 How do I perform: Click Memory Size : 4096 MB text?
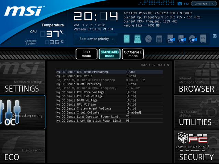pos(141,25)
